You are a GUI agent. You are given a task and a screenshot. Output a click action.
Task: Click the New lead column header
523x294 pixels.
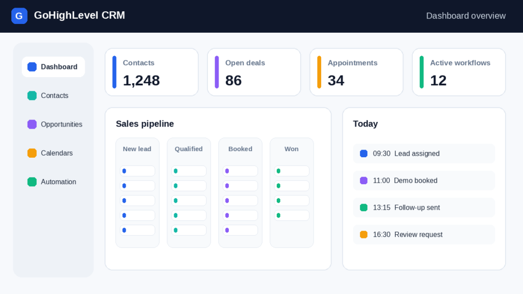137,149
